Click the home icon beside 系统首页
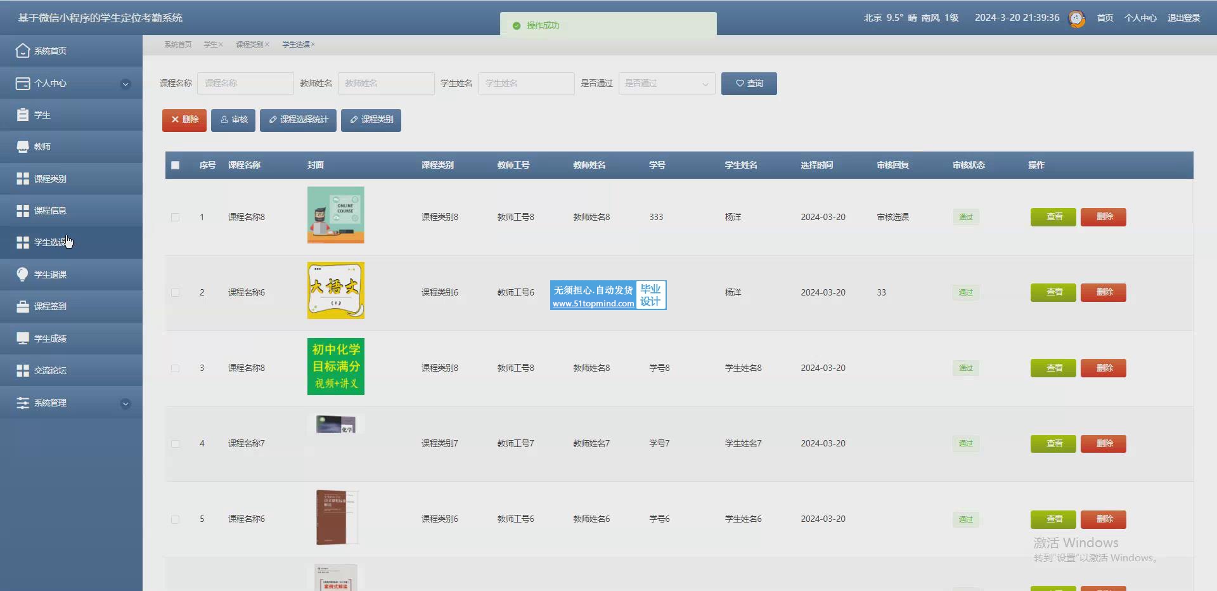Viewport: 1217px width, 591px height. tap(23, 51)
